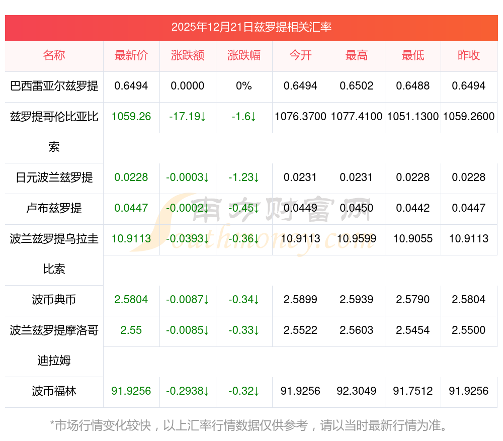This screenshot has width=503, height=441.
Task: Click the 今开 column header
Action: [300, 56]
